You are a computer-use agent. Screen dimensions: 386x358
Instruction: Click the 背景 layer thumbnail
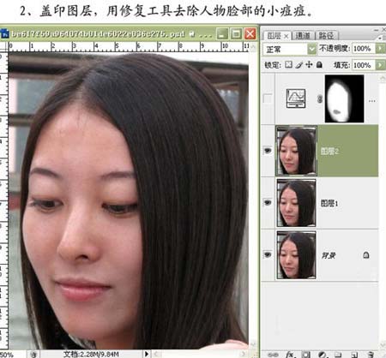(296, 255)
